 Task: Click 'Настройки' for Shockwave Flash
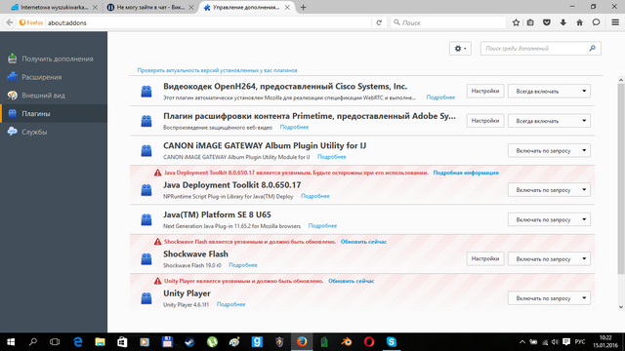click(485, 258)
